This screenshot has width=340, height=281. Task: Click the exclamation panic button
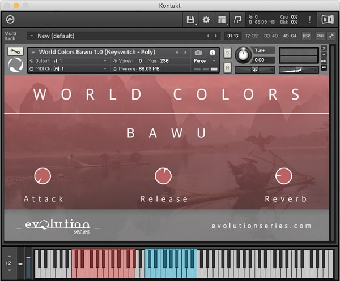[x=309, y=20]
